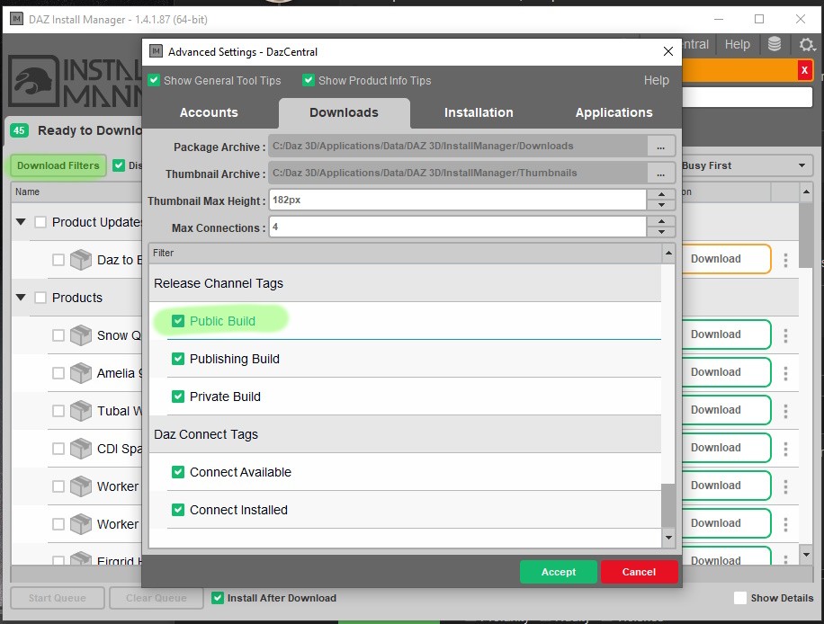The image size is (824, 624).
Task: Dismiss the orange banner with red X
Action: click(804, 70)
